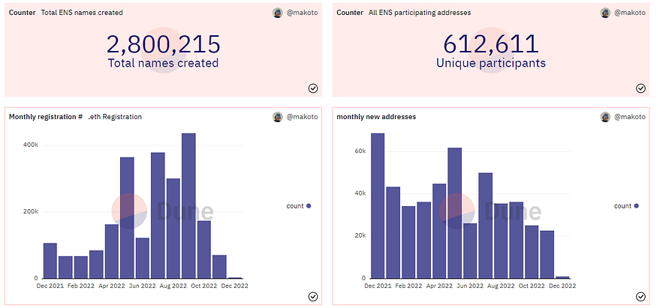Screen dimensions: 657x308
Task: Open @makoto profile link on Total ENS names card
Action: point(302,13)
